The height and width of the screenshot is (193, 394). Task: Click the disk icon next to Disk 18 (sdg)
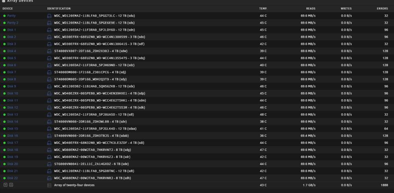coord(49,150)
